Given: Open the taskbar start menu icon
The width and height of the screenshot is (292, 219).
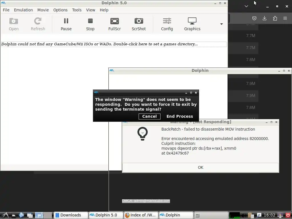Looking at the screenshot, I should pos(5,215).
